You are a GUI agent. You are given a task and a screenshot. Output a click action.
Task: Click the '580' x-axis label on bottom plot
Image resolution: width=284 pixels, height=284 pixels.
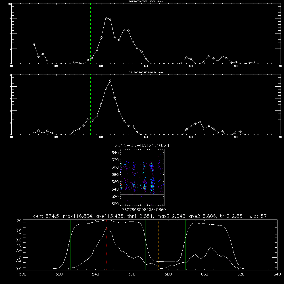pyautogui.click(x=168, y=274)
